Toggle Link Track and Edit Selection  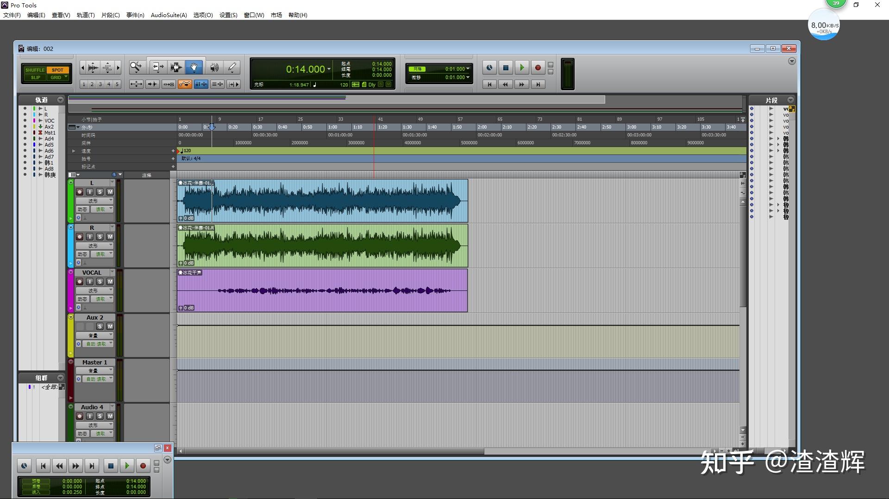217,84
